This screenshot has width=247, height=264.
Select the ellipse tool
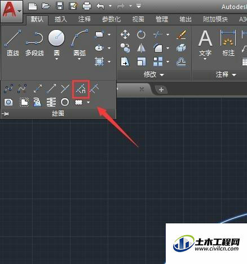point(99,48)
